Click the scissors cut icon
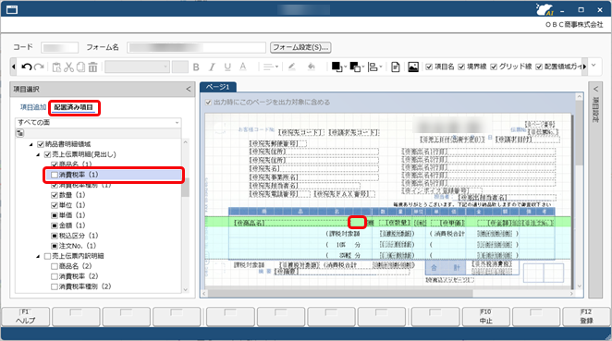 tap(68, 67)
